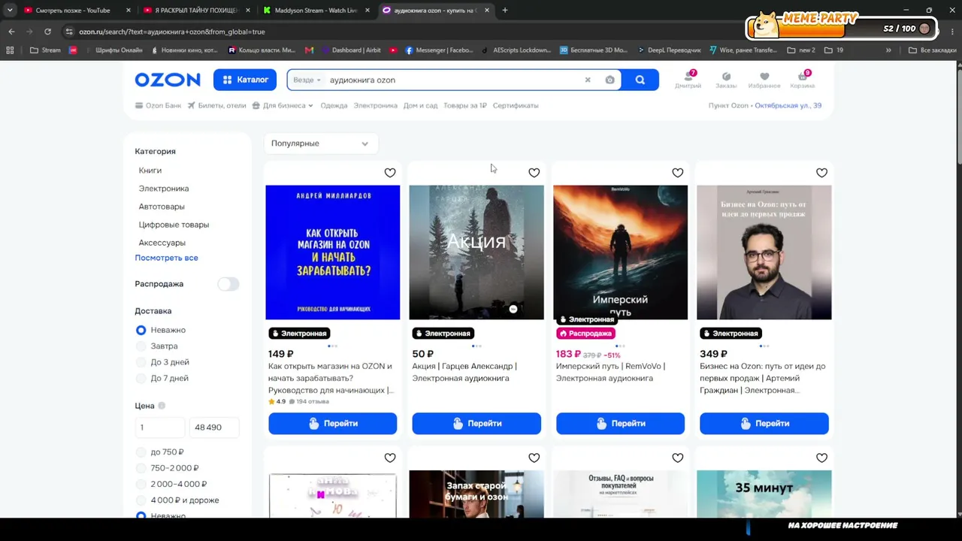Viewport: 962px width, 541px height.
Task: Close the аудиокнига ozon browser tab
Action: [x=487, y=11]
